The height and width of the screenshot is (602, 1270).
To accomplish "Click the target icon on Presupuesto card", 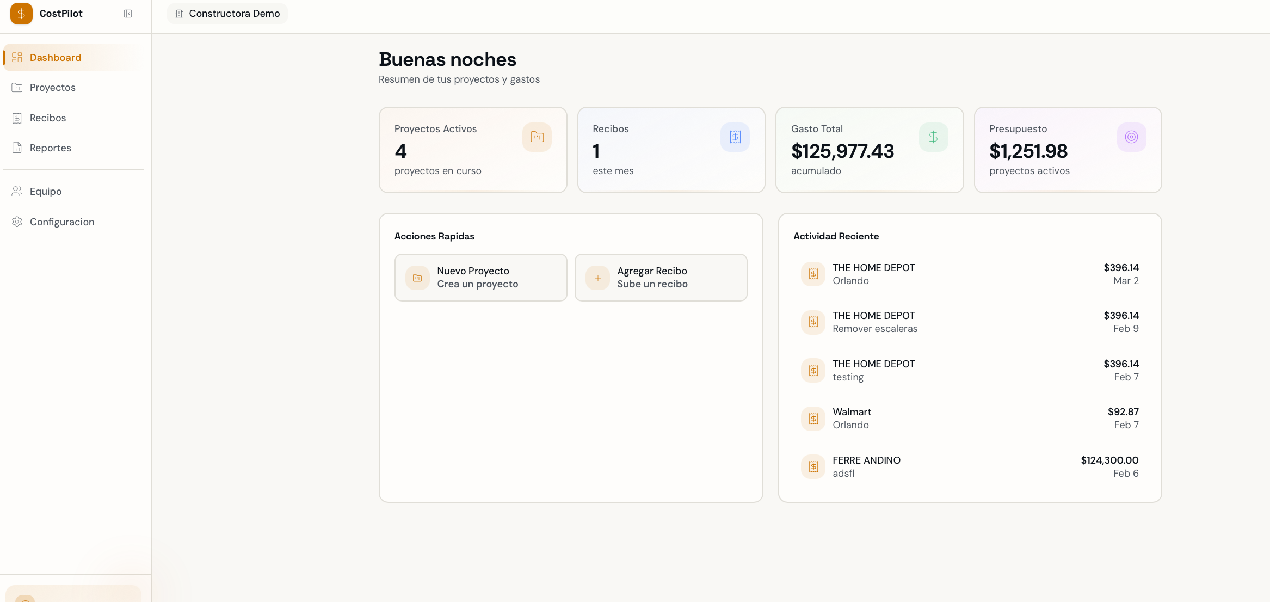I will coord(1132,137).
